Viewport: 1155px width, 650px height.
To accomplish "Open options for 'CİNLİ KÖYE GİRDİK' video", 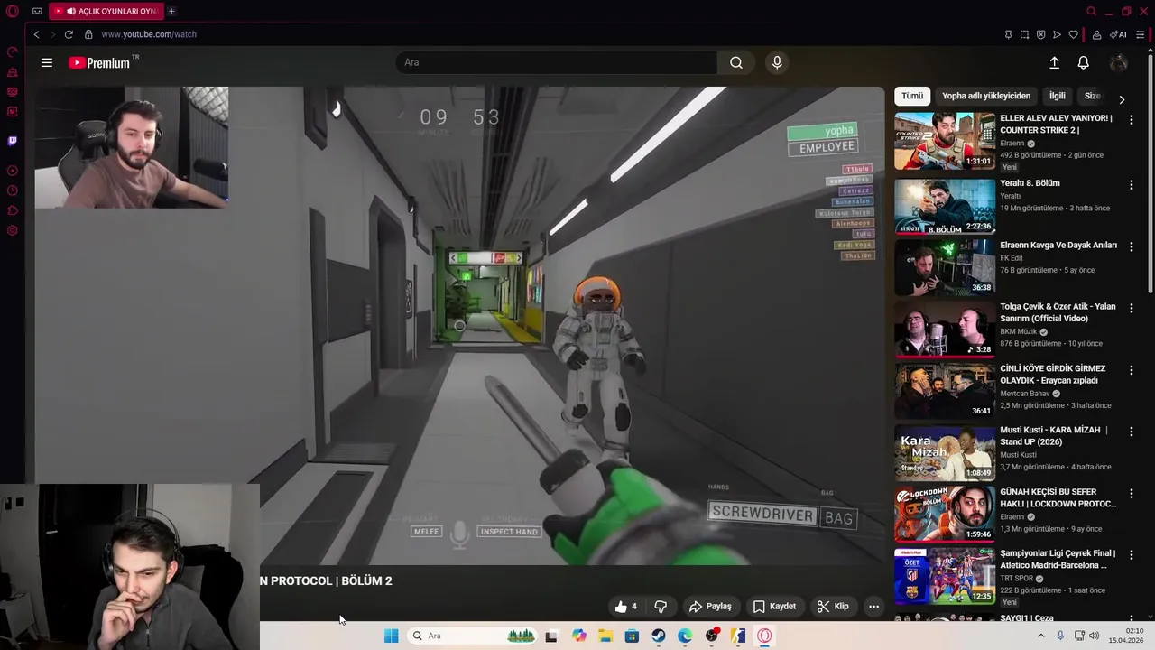I will [1132, 370].
